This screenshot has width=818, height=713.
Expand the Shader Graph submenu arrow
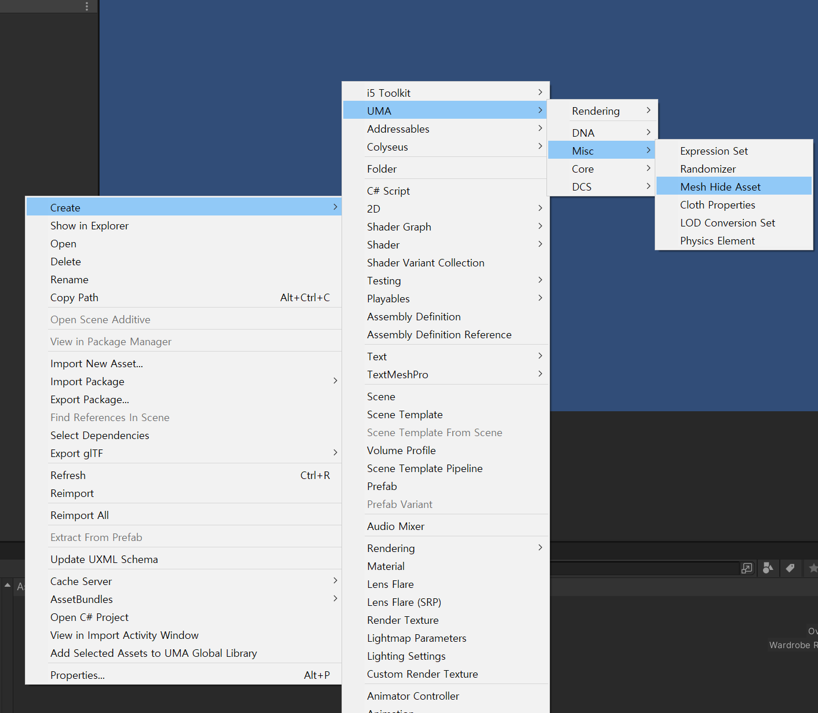pyautogui.click(x=540, y=226)
